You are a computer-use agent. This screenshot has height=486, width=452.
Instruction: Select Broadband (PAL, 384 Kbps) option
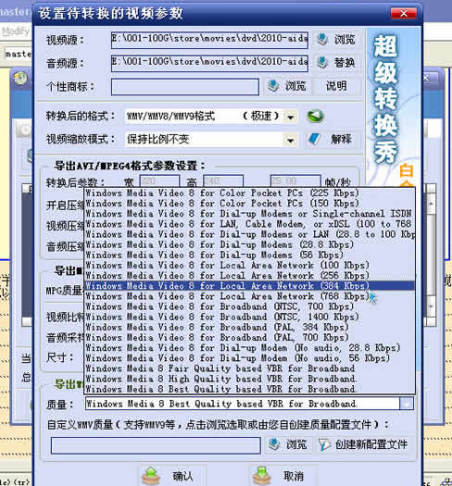[250, 327]
